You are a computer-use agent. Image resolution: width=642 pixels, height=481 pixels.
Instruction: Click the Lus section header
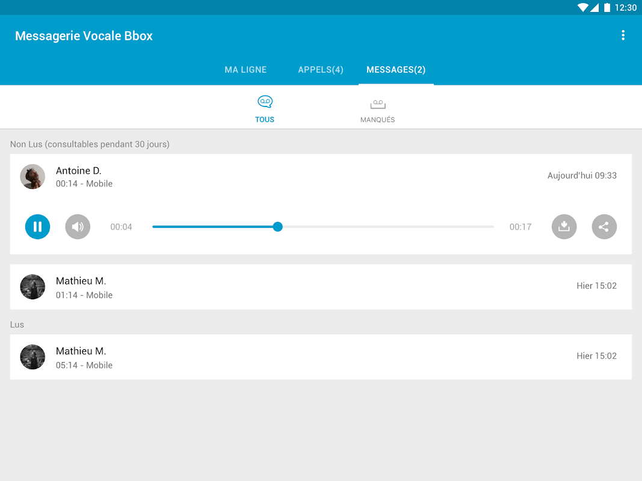(17, 324)
